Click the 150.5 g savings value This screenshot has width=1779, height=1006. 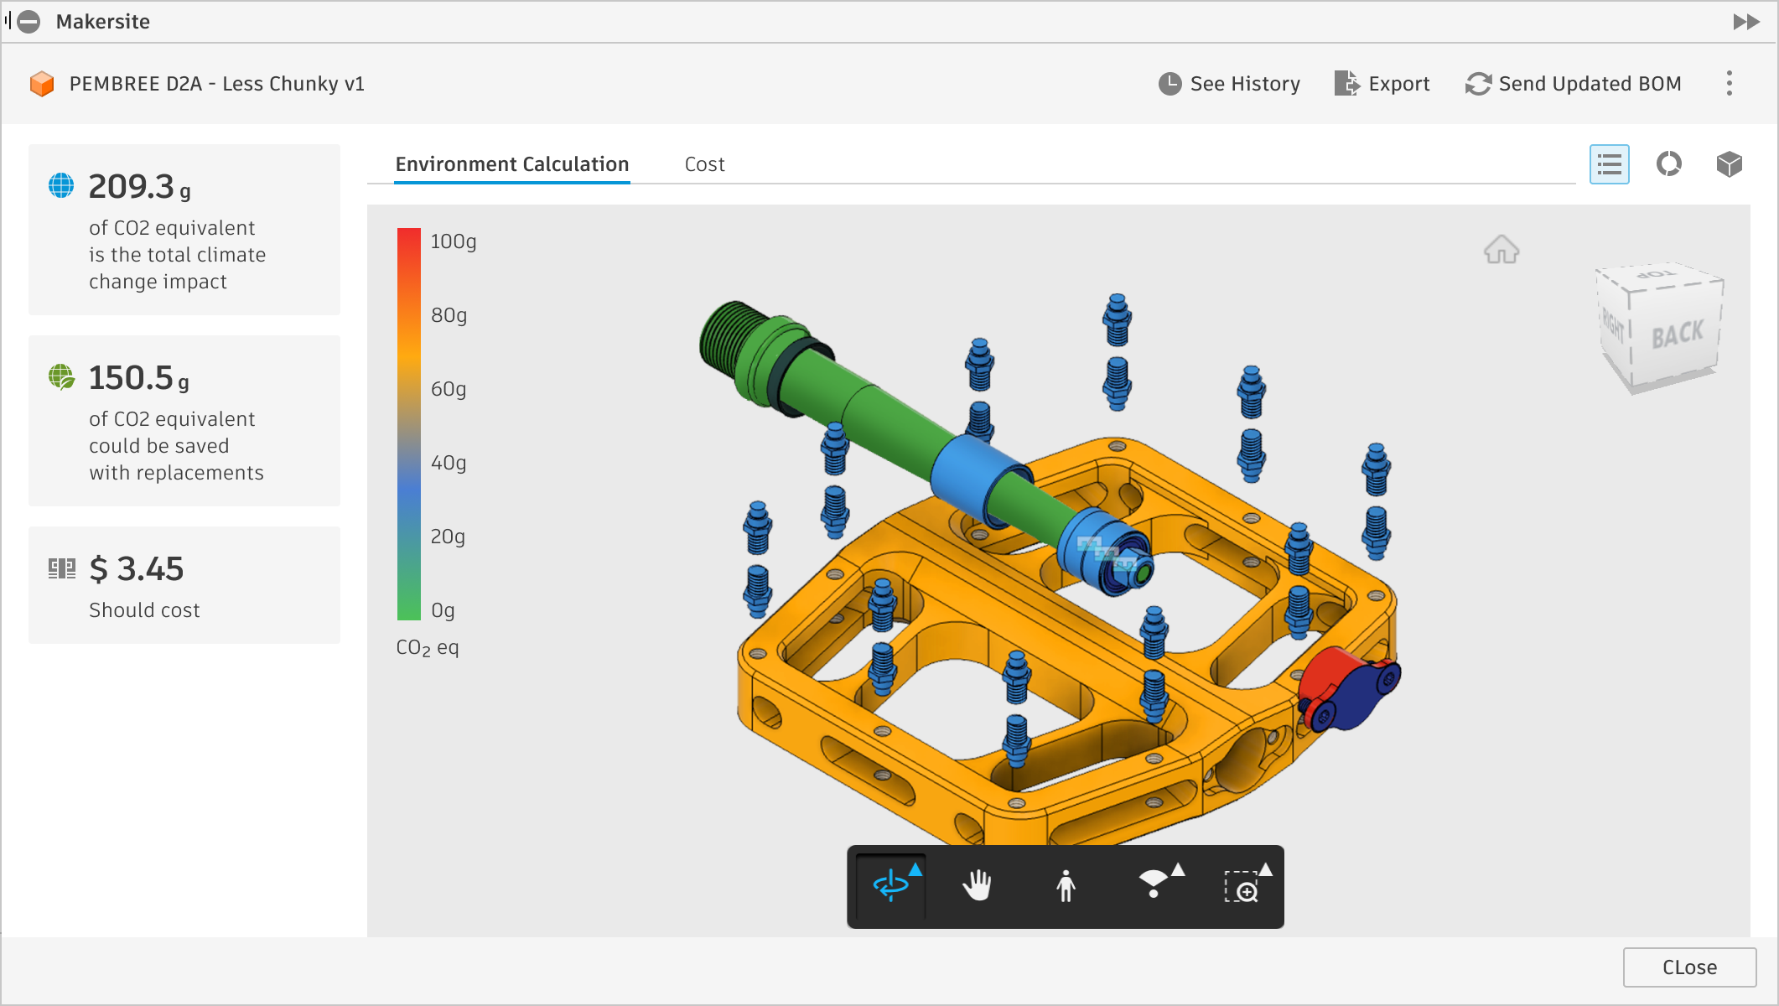[x=138, y=378]
